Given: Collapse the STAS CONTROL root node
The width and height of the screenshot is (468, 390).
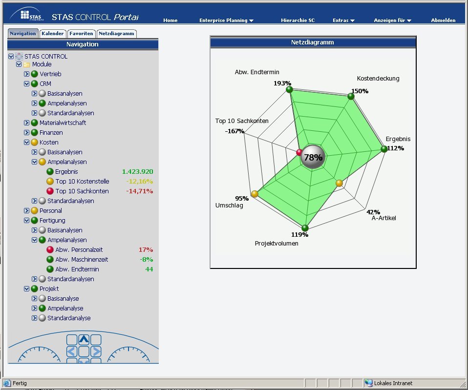Looking at the screenshot, I should [x=11, y=56].
